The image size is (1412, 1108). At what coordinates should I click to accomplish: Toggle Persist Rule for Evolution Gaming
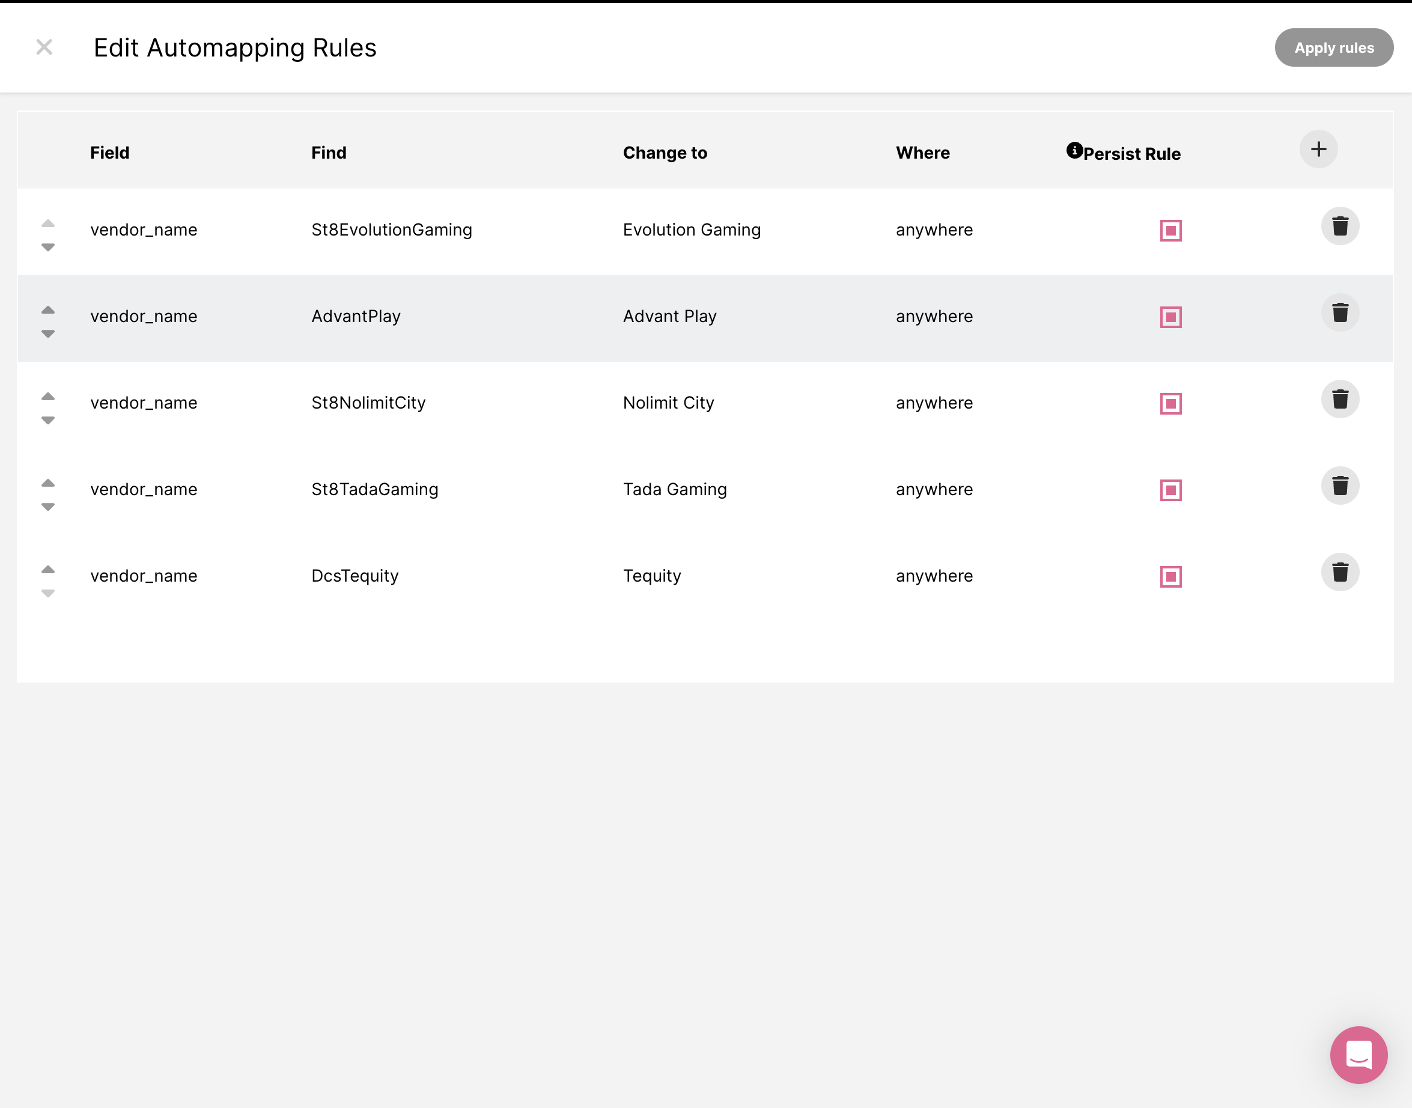pos(1170,231)
